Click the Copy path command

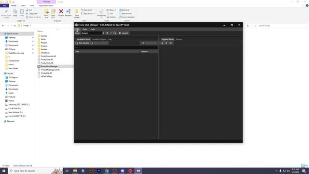tap(32, 14)
